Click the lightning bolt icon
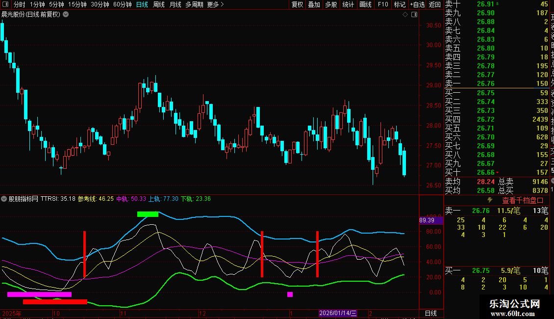Image resolution: width=554 pixels, height=319 pixels. (489, 200)
